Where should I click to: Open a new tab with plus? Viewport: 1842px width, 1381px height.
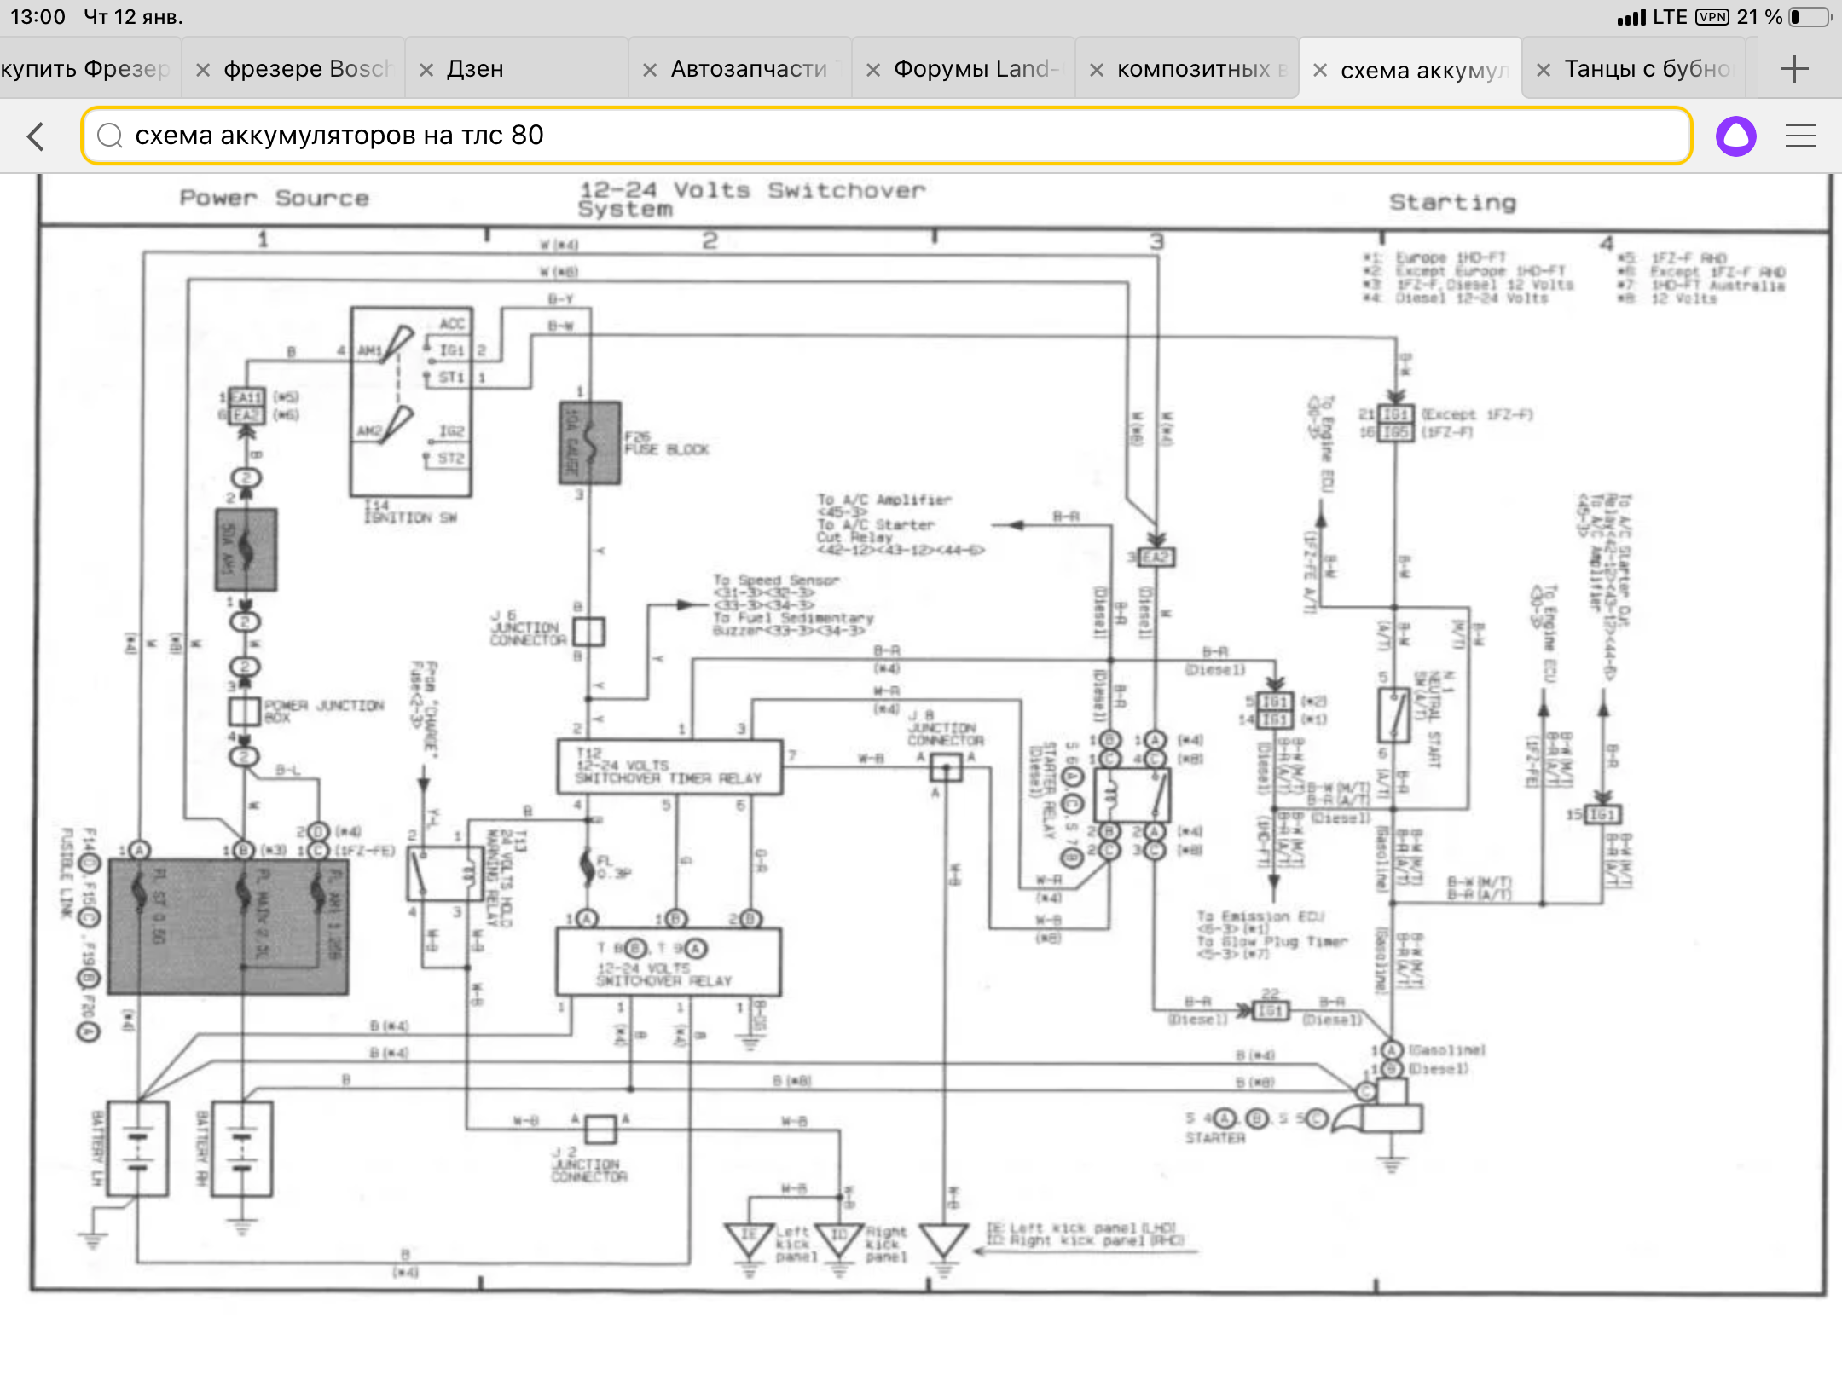click(1794, 69)
